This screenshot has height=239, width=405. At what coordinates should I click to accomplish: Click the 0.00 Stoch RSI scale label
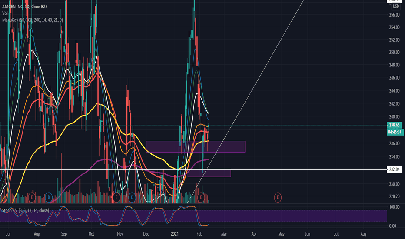click(392, 226)
